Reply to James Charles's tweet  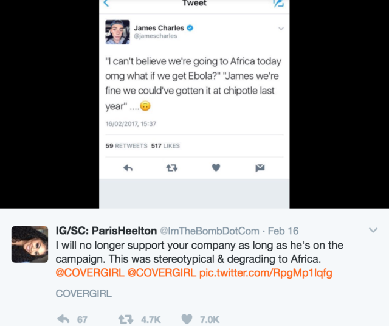pyautogui.click(x=128, y=168)
